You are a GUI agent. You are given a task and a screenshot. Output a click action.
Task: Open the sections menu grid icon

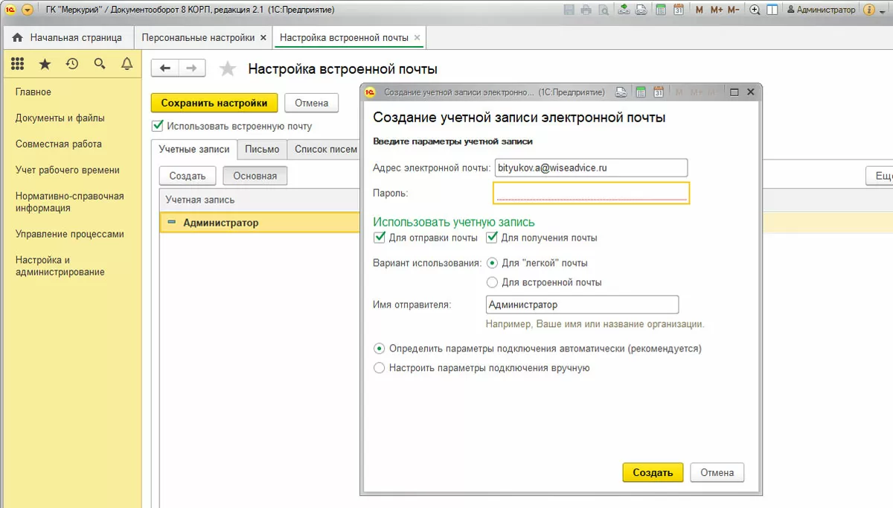click(x=17, y=64)
